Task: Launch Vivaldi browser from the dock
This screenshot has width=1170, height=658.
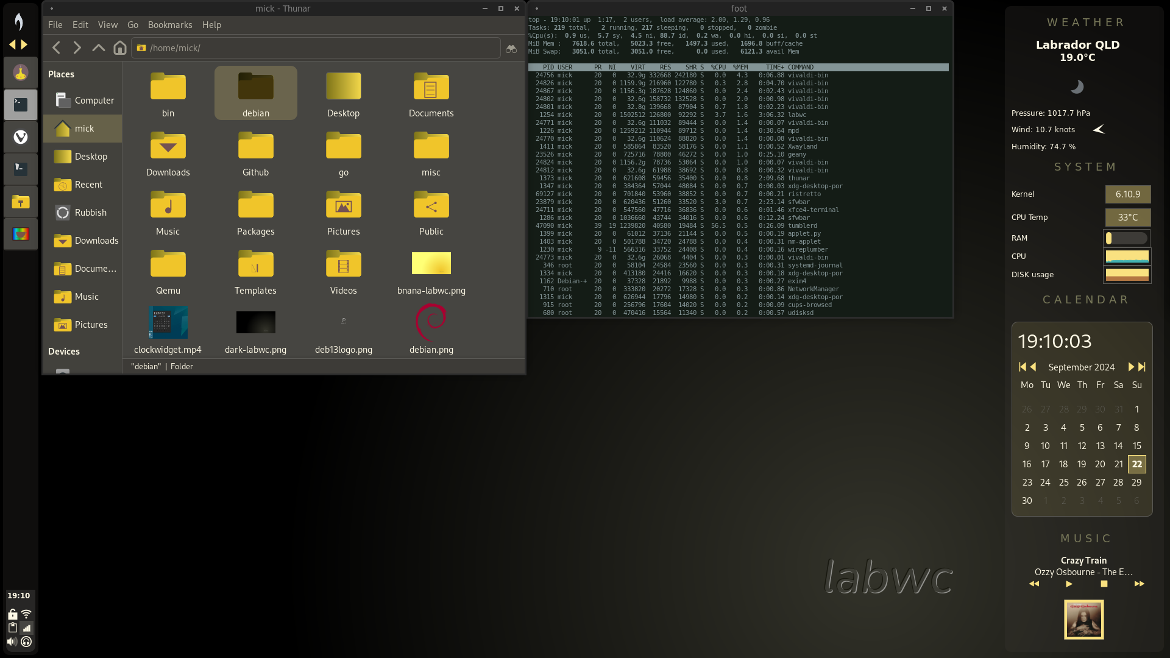Action: 21,137
